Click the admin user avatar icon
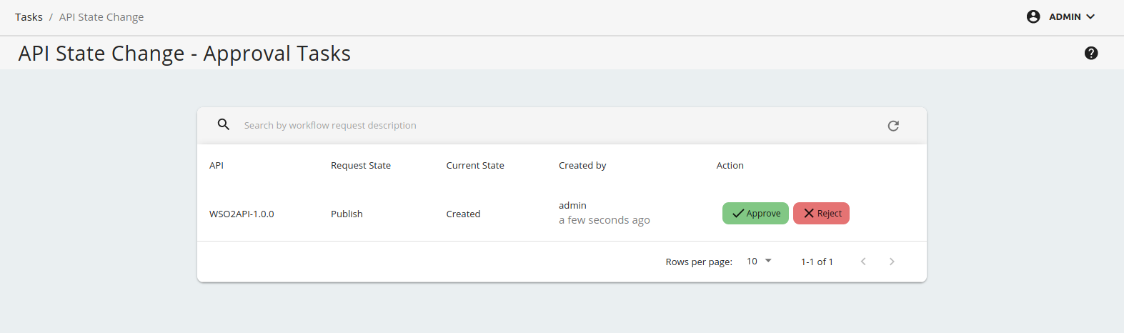The width and height of the screenshot is (1124, 333). 1033,16
